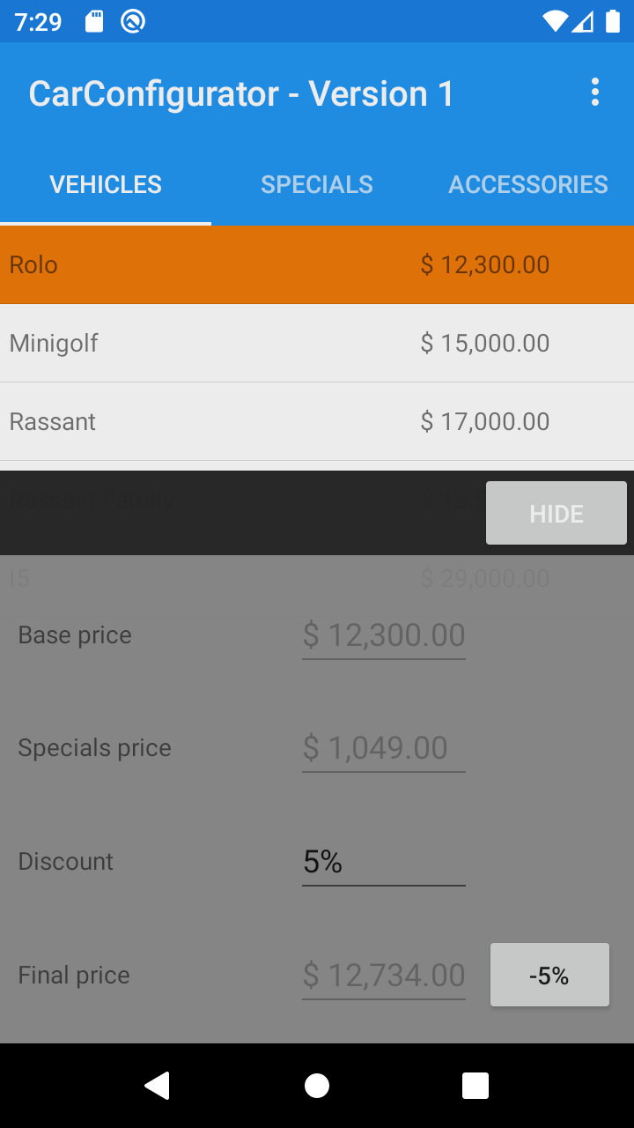Tap the Wi-Fi status bar icon
Image resolution: width=634 pixels, height=1128 pixels.
click(555, 21)
